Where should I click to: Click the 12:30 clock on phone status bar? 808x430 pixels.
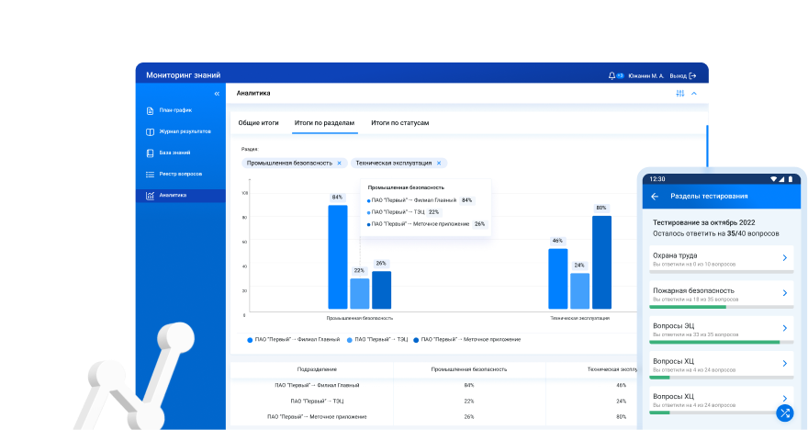(x=657, y=179)
